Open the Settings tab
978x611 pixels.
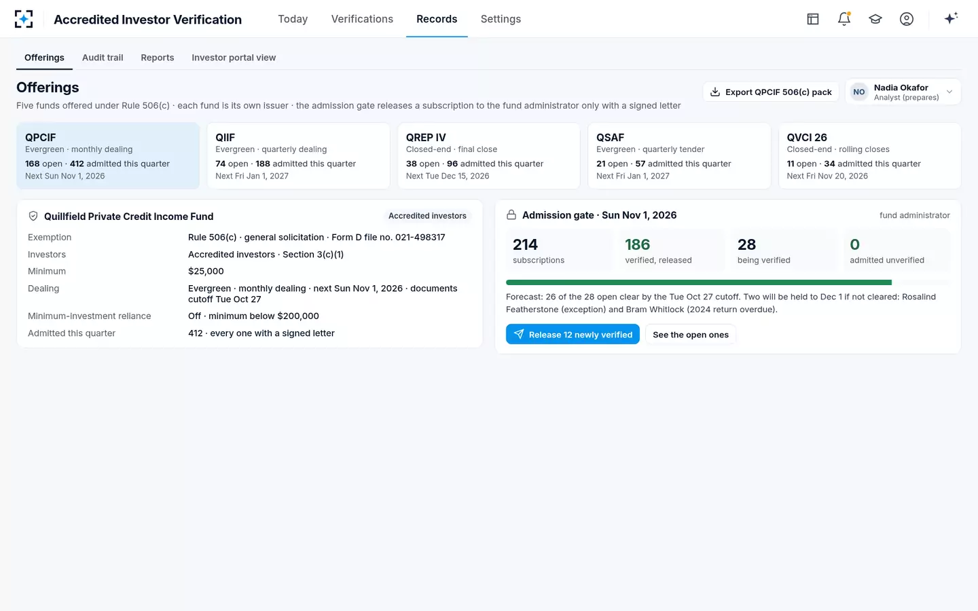(x=501, y=19)
